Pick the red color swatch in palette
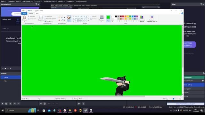 click(123, 16)
